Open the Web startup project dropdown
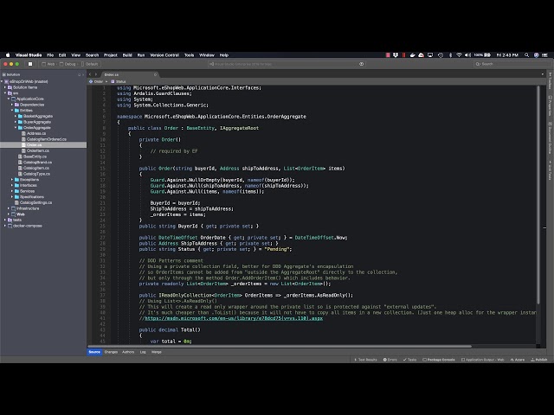This screenshot has height=415, width=554. pyautogui.click(x=48, y=64)
